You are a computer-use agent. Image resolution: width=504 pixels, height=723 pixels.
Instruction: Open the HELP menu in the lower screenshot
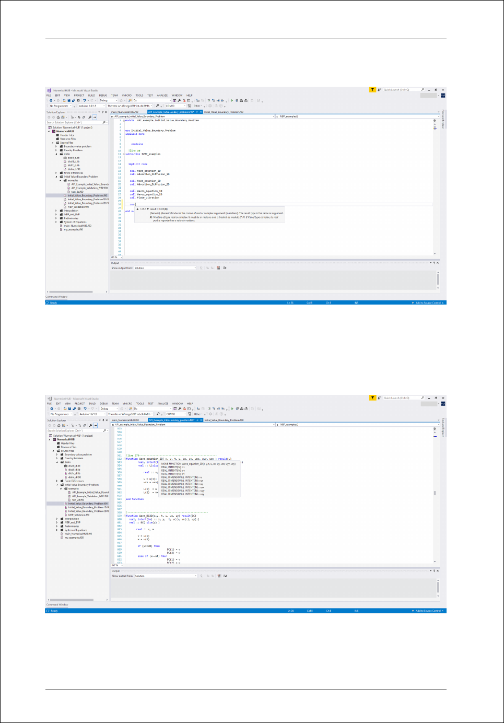pyautogui.click(x=190, y=403)
